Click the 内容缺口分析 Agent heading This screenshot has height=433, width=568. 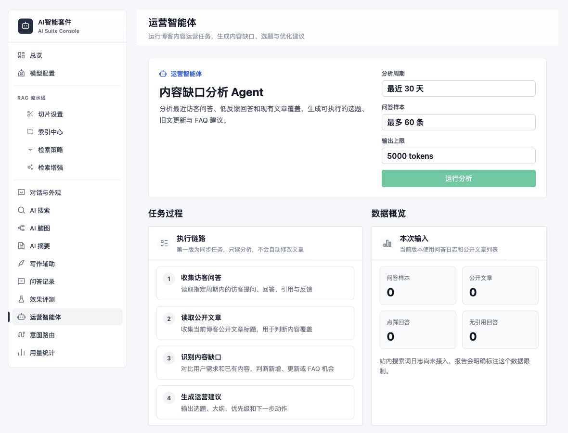point(211,92)
